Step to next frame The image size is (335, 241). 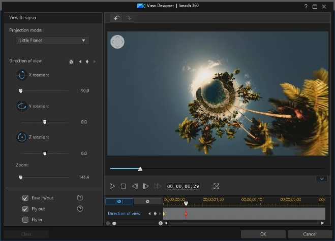[146, 186]
